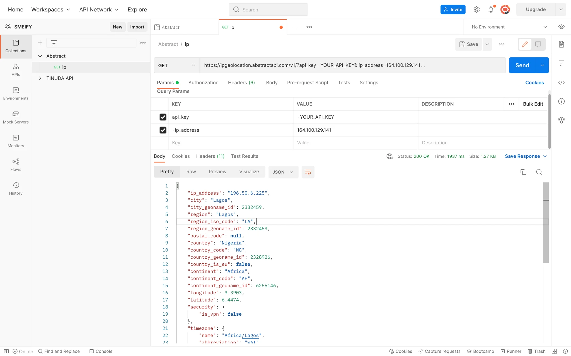Image resolution: width=571 pixels, height=356 pixels.
Task: Open the Code snippet panel
Action: 561,82
